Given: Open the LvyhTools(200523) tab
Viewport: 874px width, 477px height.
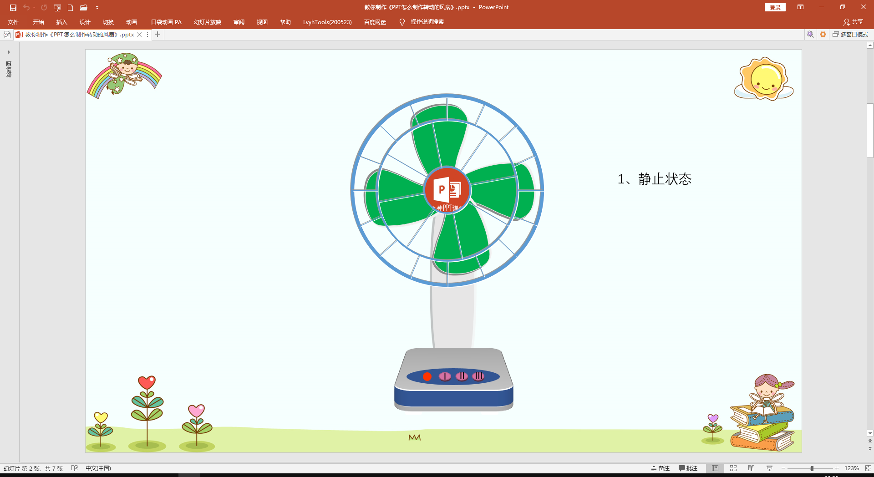Looking at the screenshot, I should [x=327, y=22].
